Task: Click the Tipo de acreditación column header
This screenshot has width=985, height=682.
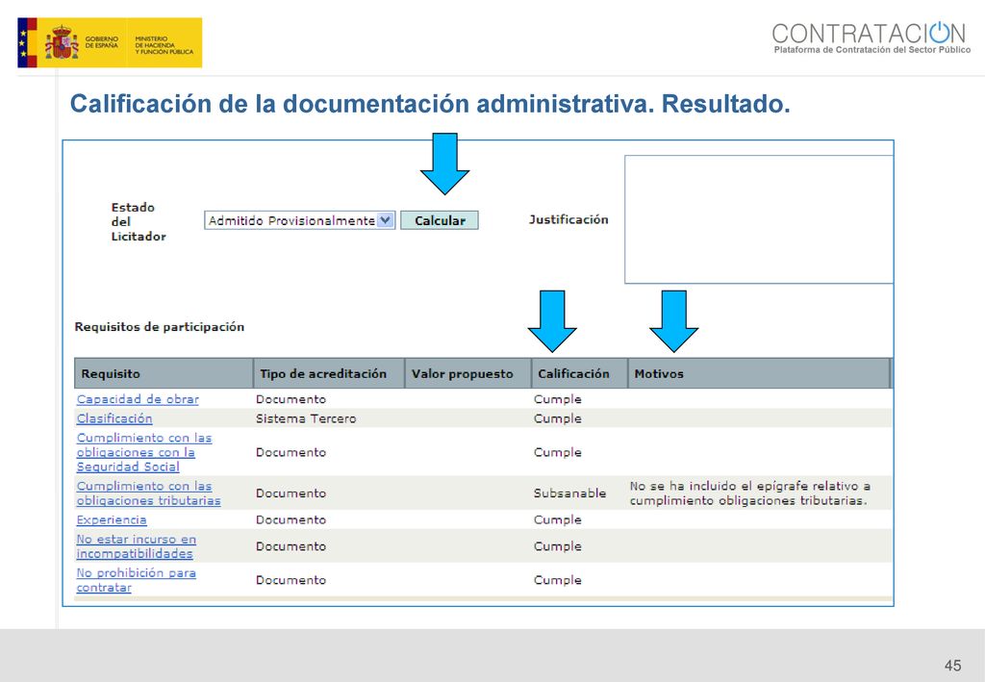Action: pos(329,373)
